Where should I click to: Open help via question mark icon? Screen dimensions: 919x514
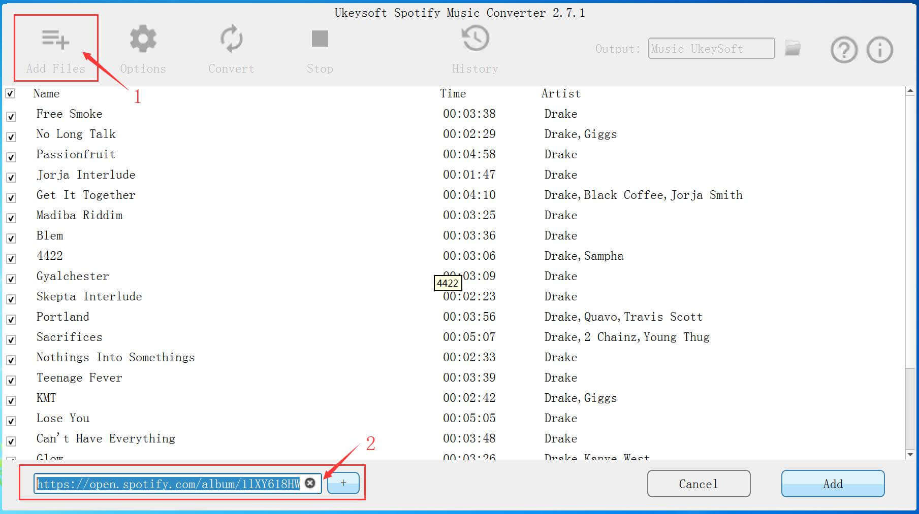[844, 50]
